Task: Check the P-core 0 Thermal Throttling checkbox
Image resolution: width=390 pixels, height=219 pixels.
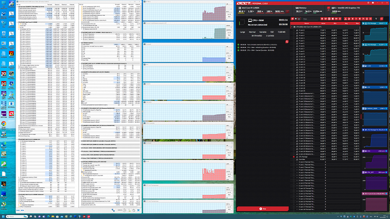Action: click(293, 162)
